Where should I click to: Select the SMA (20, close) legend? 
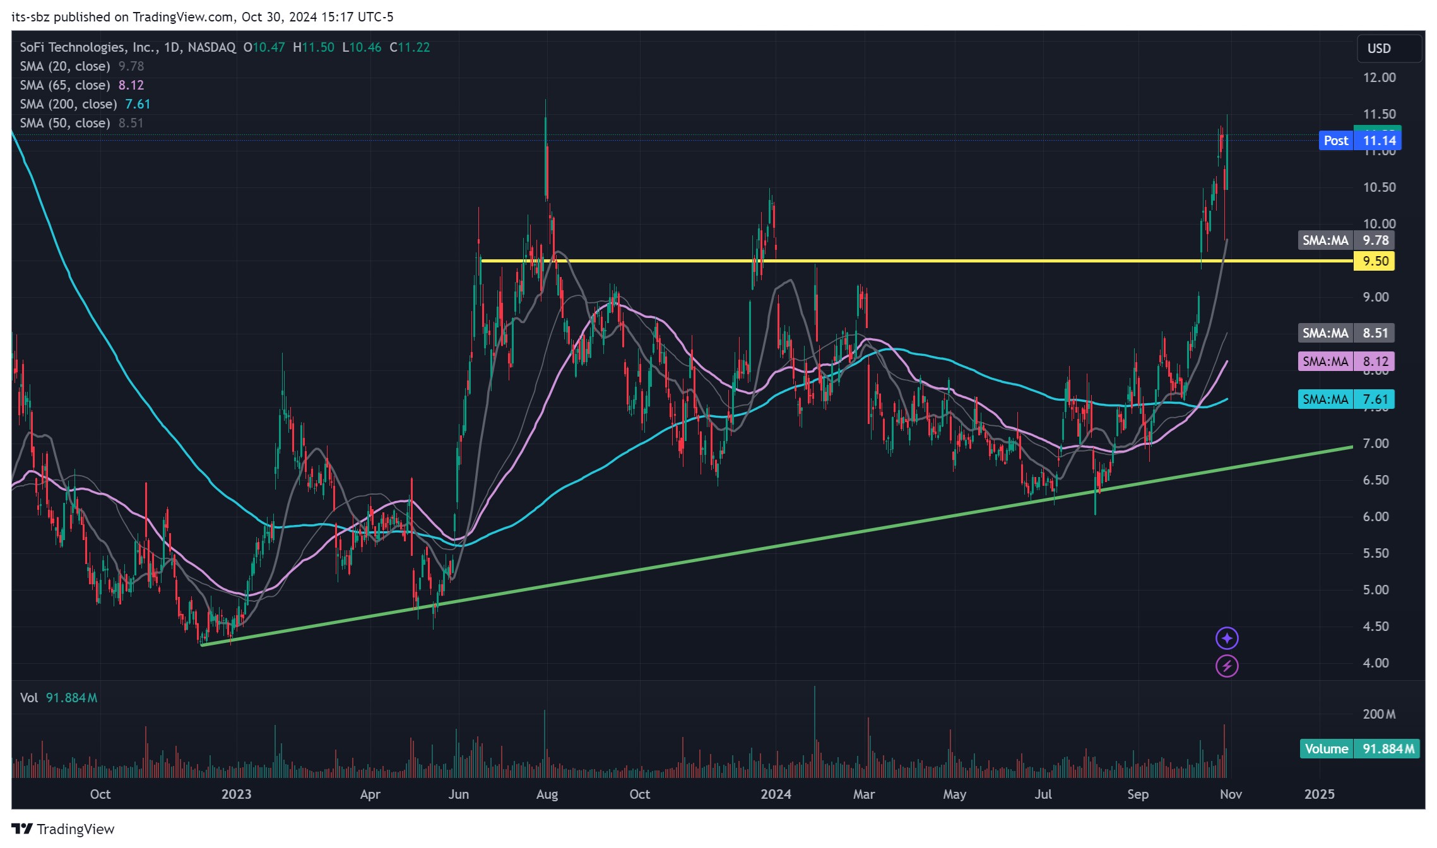click(82, 66)
